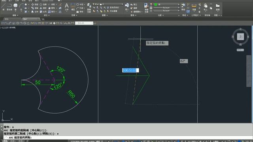The width and height of the screenshot is (253, 142).
Task: Select the large Text (A) tool
Action: (66, 7)
